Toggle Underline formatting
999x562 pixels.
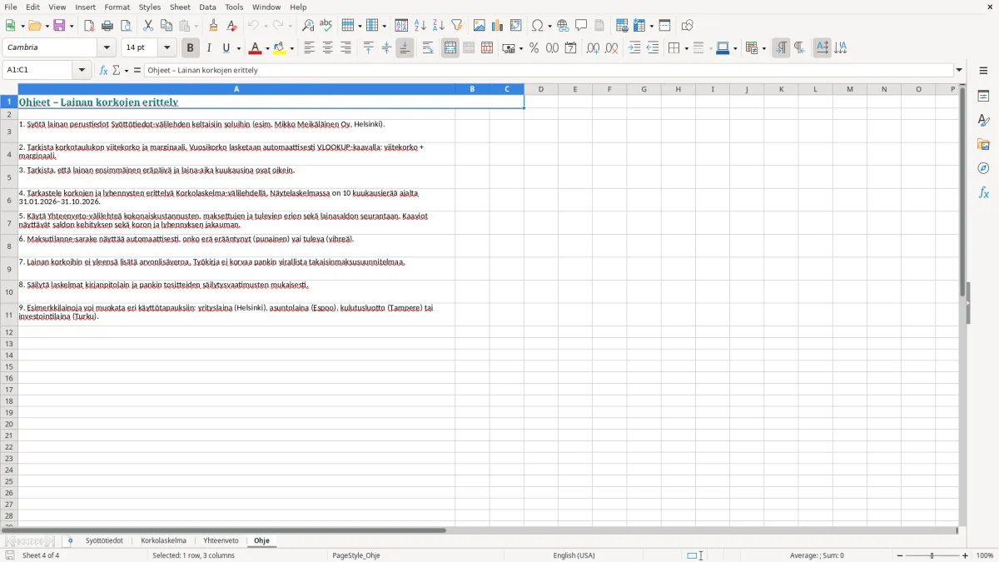[226, 48]
